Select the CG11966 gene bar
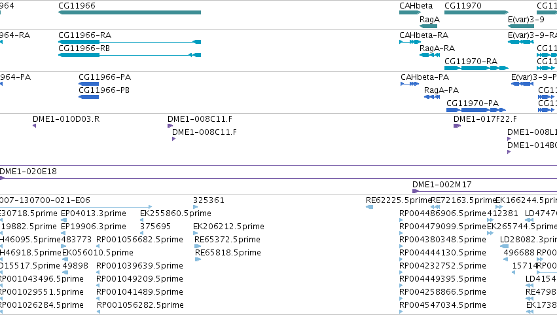This screenshot has height=315, width=557. (x=130, y=12)
